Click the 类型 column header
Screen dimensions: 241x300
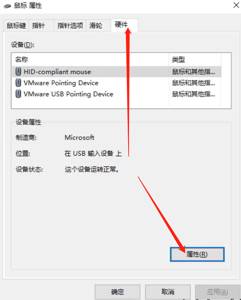tap(195, 59)
